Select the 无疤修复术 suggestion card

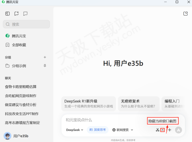tap(139, 104)
